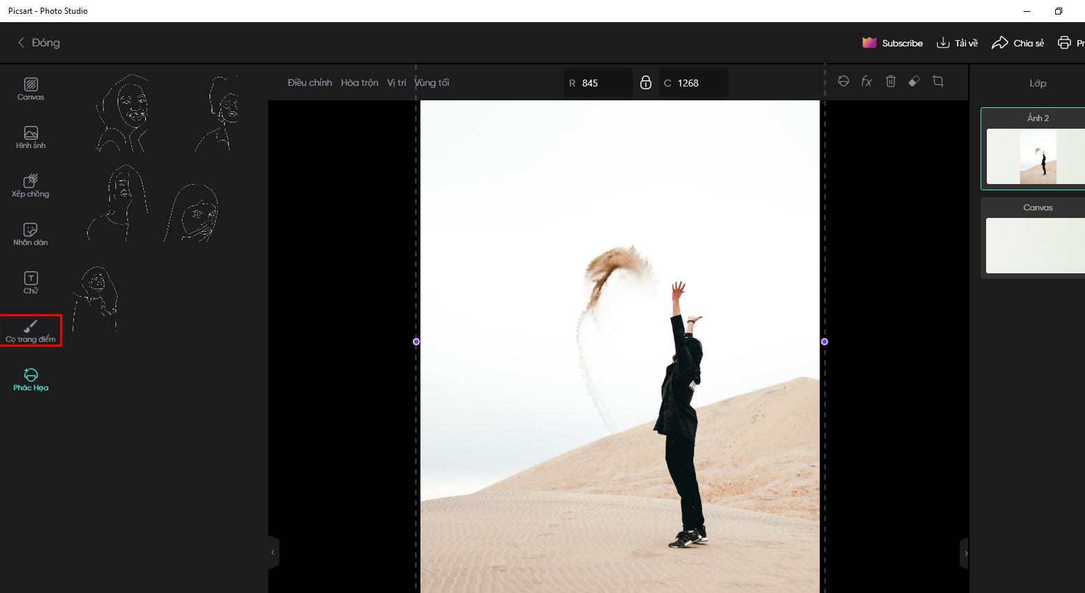
Task: Click Tải về download button
Action: point(957,43)
